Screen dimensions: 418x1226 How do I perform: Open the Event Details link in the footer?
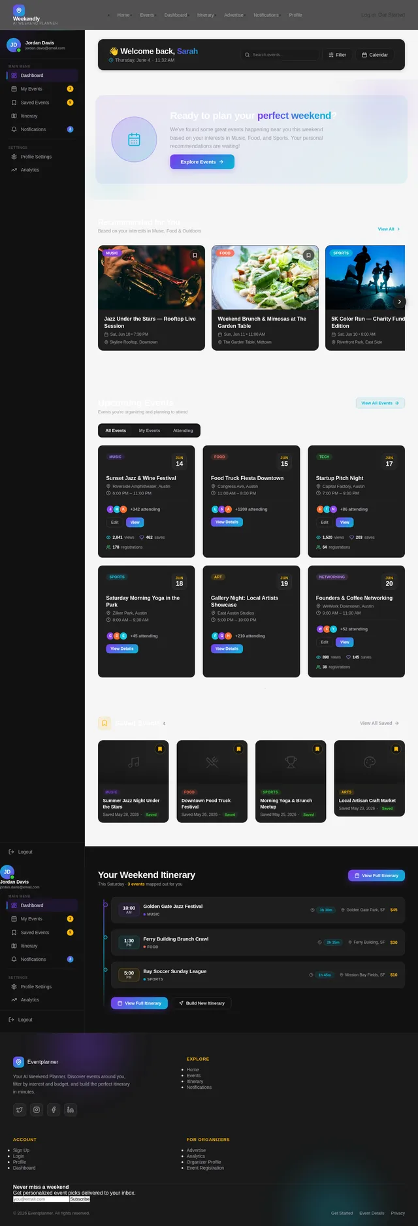point(372,1213)
